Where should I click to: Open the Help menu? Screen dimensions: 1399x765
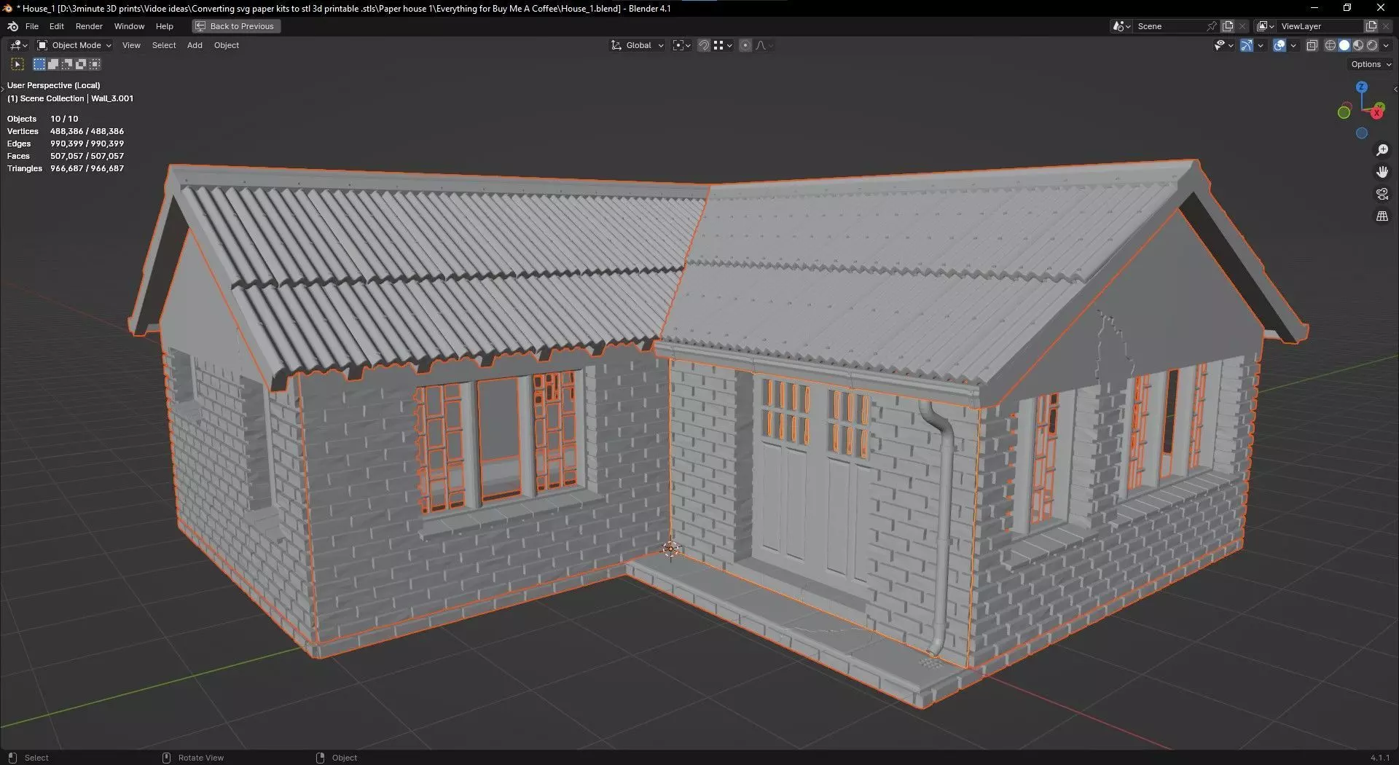(165, 26)
